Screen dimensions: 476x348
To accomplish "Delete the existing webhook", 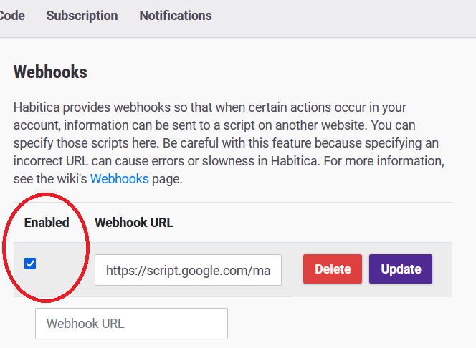I will 333,269.
